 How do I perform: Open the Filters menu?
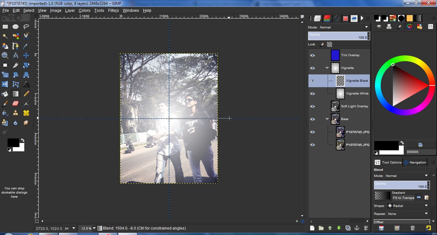[x=113, y=10]
